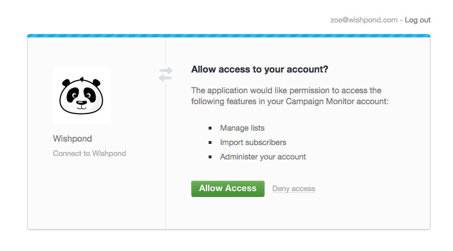Click the Allow access to your account heading

point(259,69)
